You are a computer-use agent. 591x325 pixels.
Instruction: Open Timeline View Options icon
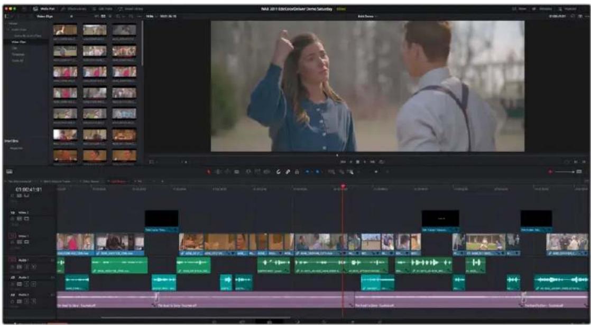[x=9, y=172]
